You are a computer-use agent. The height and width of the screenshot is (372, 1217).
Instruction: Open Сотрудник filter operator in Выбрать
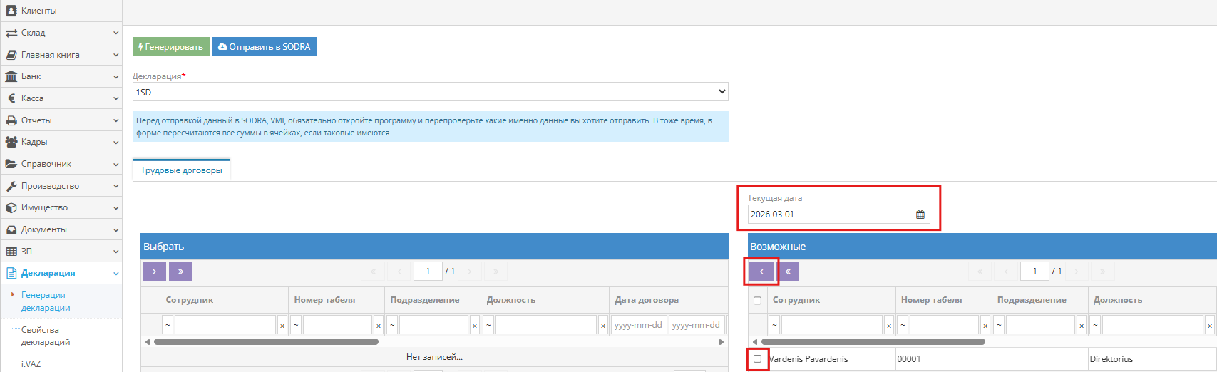tap(168, 326)
